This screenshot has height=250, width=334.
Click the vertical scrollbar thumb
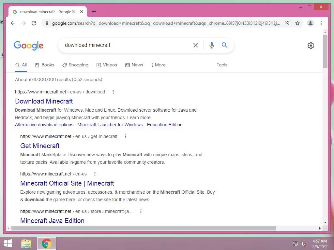325,51
